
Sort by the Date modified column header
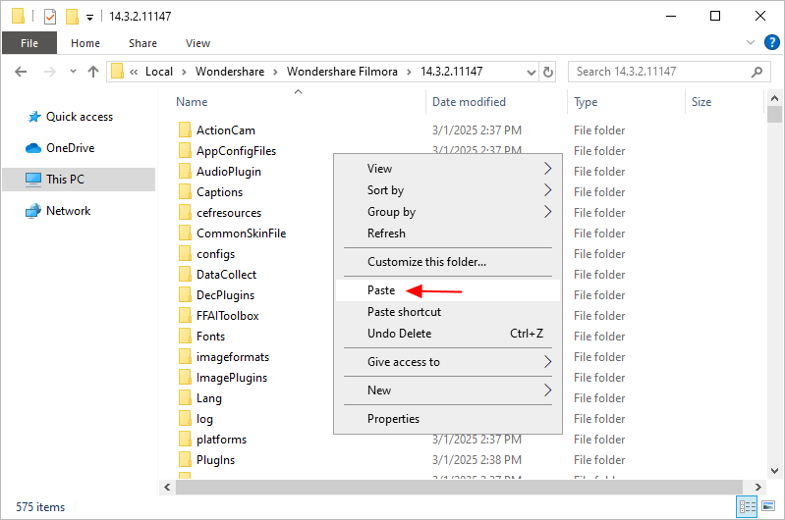click(469, 102)
